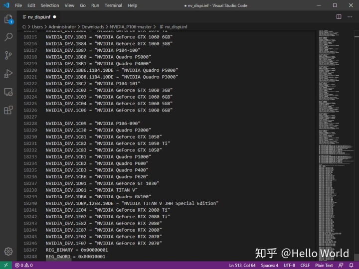359x269 pixels.
Task: Open the Go menu
Action: tap(83, 5)
